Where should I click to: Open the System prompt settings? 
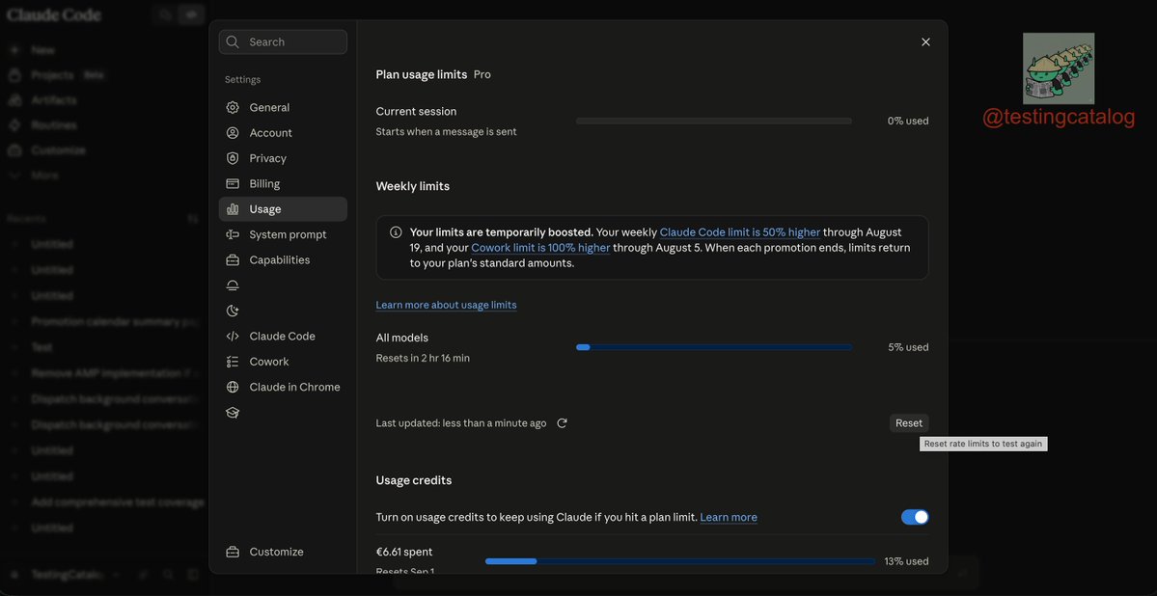point(283,234)
